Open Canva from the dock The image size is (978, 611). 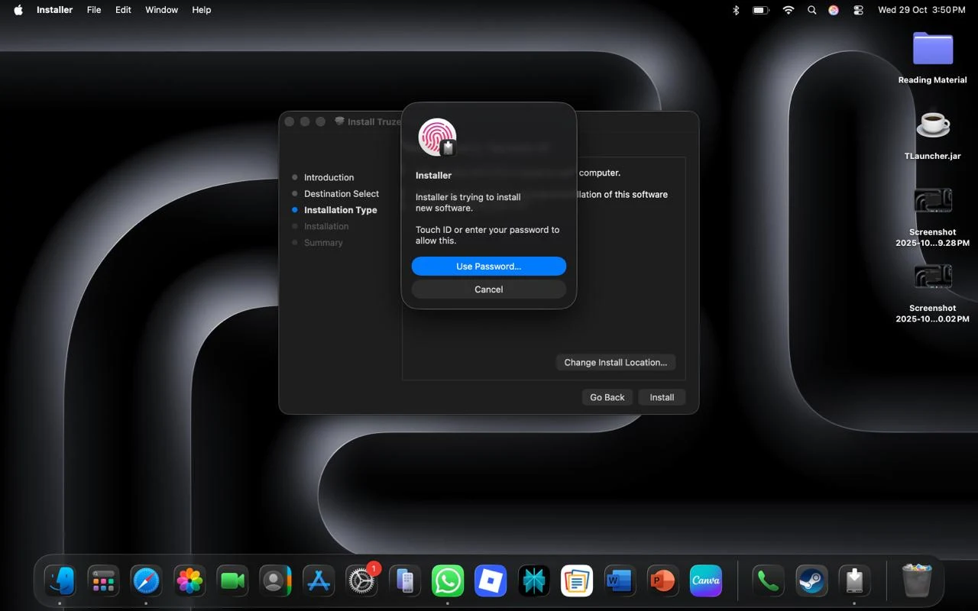705,581
